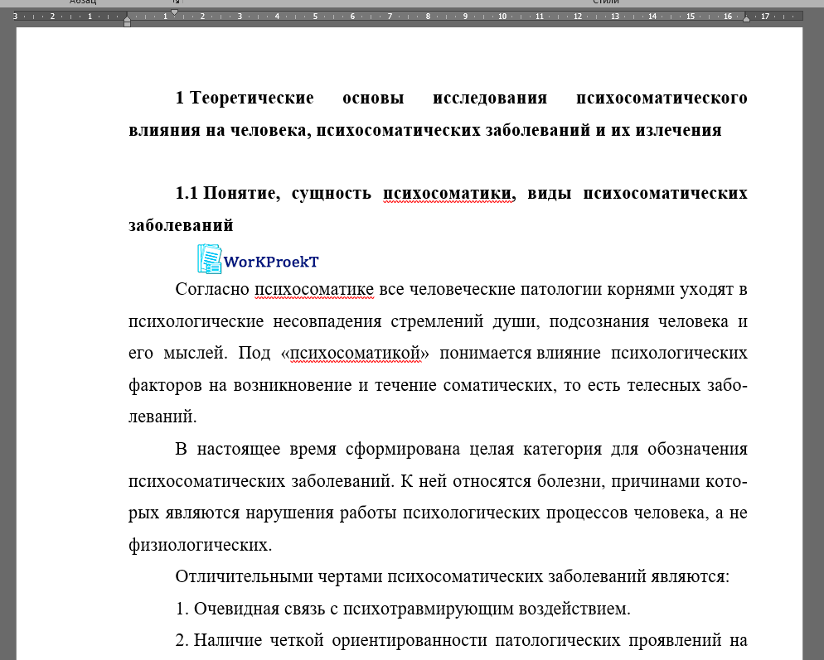Select the hanging indent marker on ruler

click(x=127, y=20)
